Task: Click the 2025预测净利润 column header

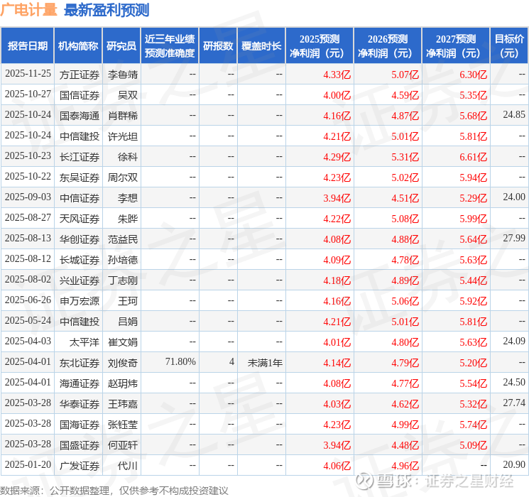Action: pos(320,46)
